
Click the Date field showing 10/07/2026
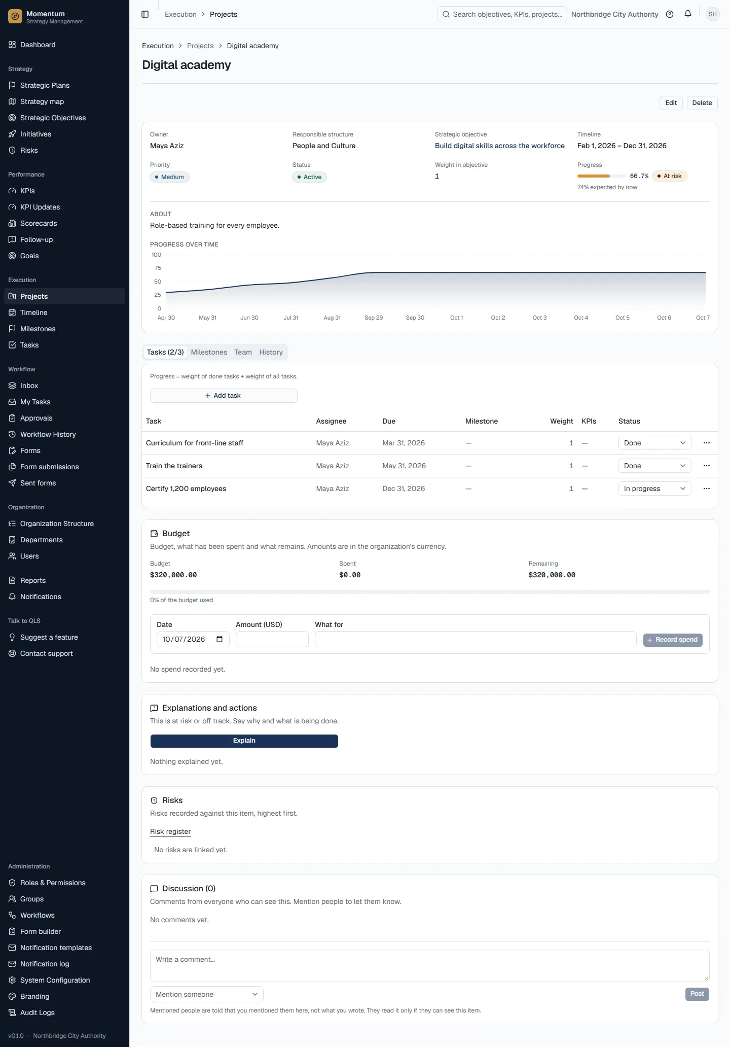coord(193,639)
